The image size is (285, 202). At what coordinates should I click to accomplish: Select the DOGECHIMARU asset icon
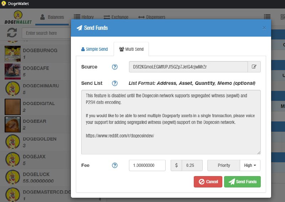(12, 89)
